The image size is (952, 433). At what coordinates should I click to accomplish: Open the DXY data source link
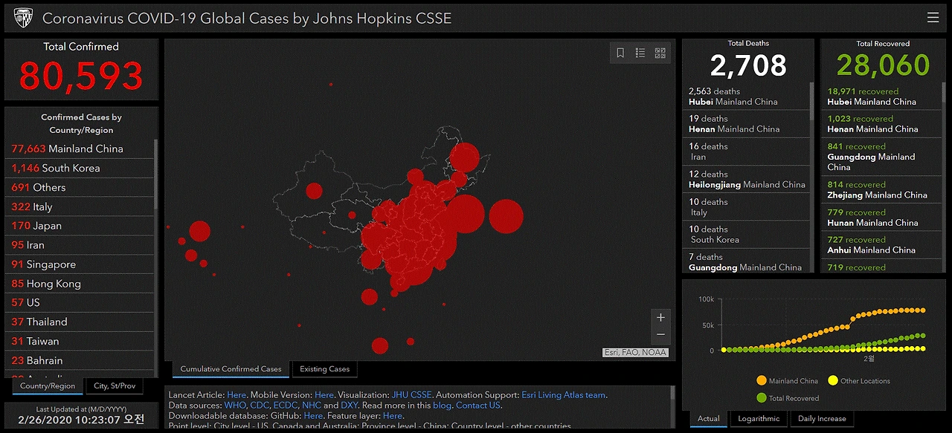[x=349, y=406]
